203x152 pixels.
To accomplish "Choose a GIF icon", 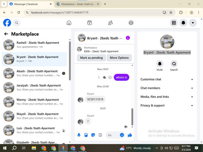I will point(100,135).
